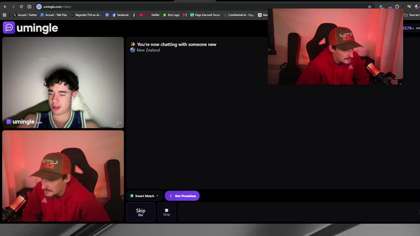The width and height of the screenshot is (420, 236).
Task: Go back with the browser back arrow
Action: pyautogui.click(x=5, y=7)
